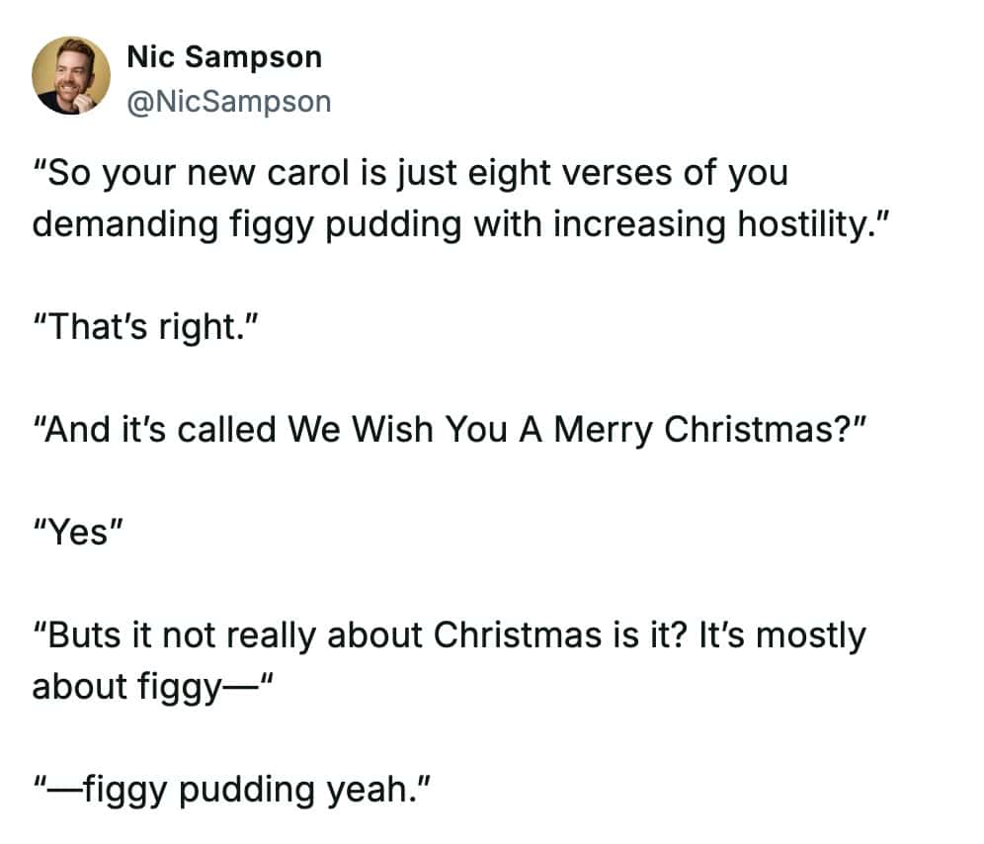Click Nic Sampson's profile avatar photo
The height and width of the screenshot is (844, 984).
[71, 76]
